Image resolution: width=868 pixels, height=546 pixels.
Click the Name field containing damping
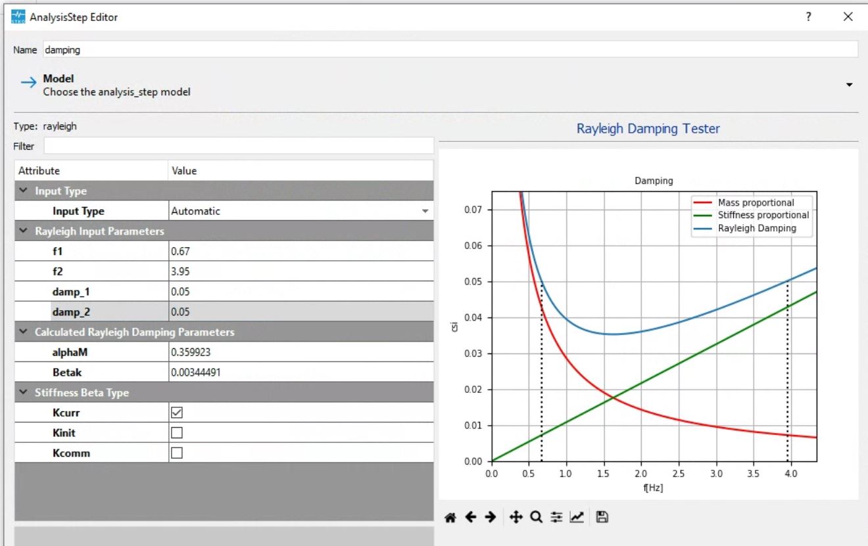450,49
